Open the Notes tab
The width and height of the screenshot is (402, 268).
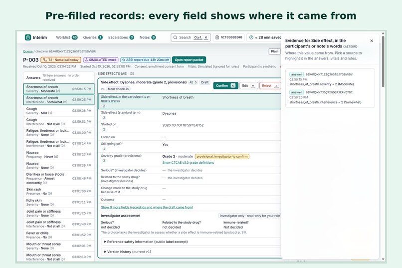point(148,37)
